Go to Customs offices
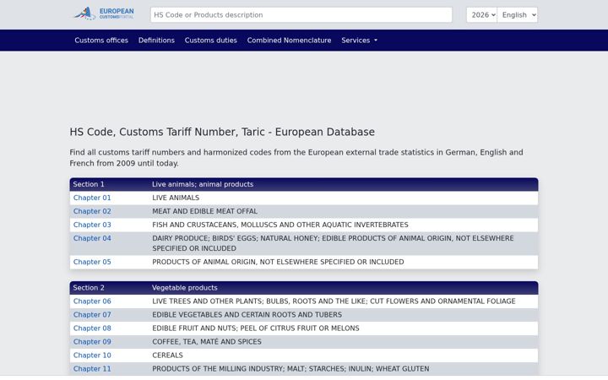The image size is (608, 380). coord(101,41)
